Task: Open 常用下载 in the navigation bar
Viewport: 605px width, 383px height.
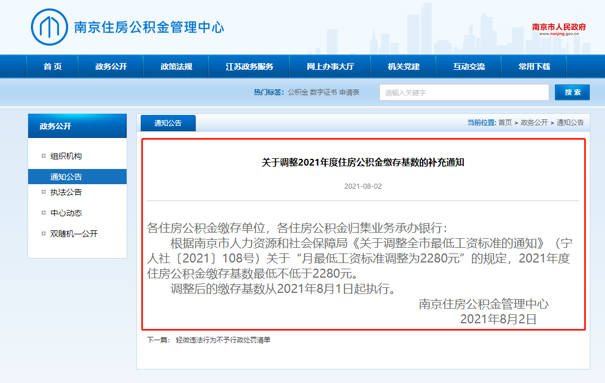Action: 534,66
